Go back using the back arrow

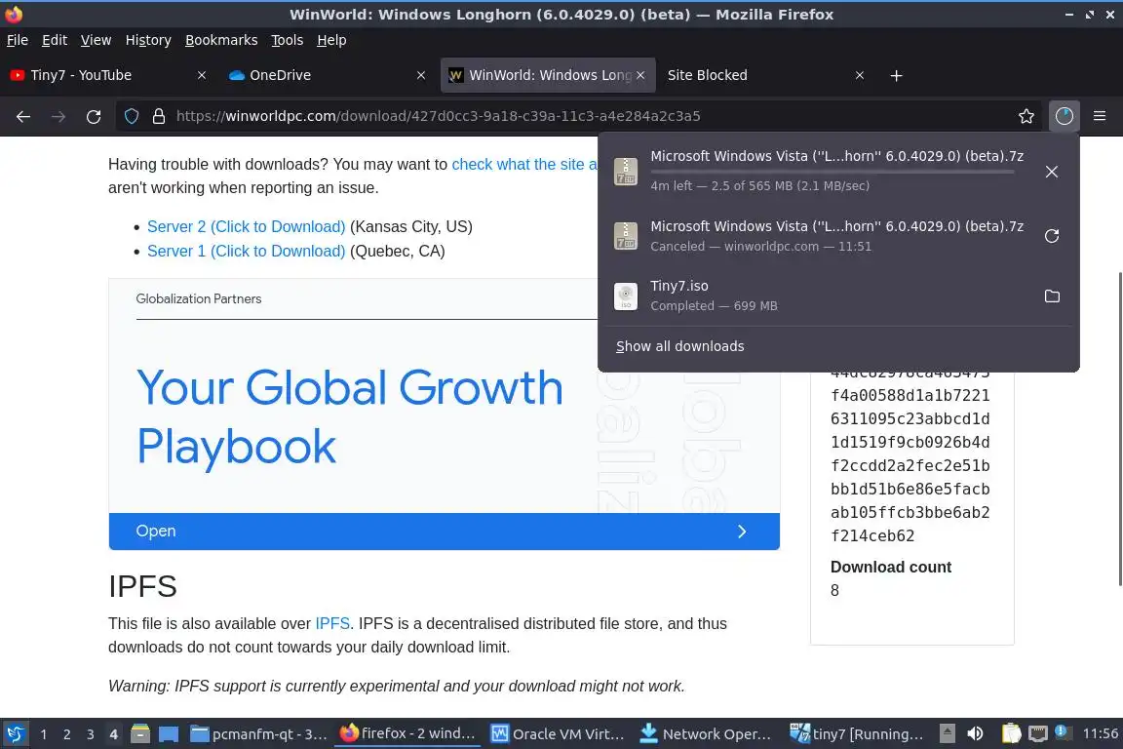[x=23, y=116]
